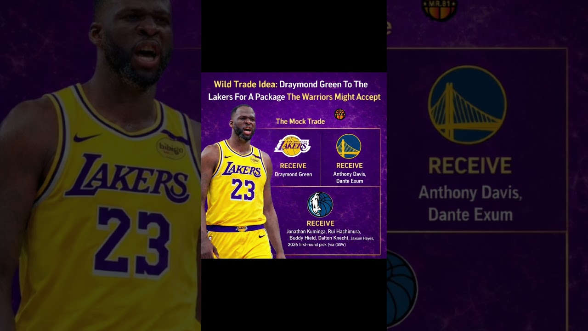588x331 pixels.
Task: Click "Buddy Hield, Dalton Knecht," text
Action: click(x=319, y=238)
